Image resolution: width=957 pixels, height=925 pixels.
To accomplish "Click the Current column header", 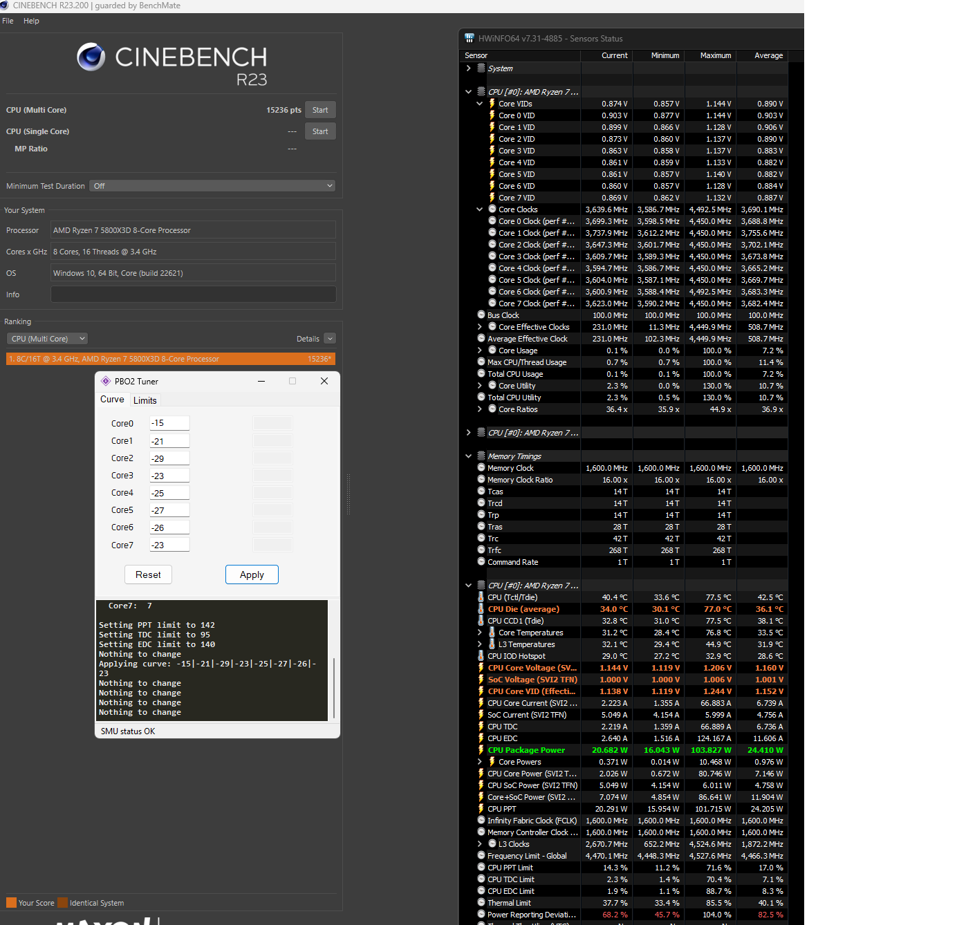I will click(x=606, y=55).
